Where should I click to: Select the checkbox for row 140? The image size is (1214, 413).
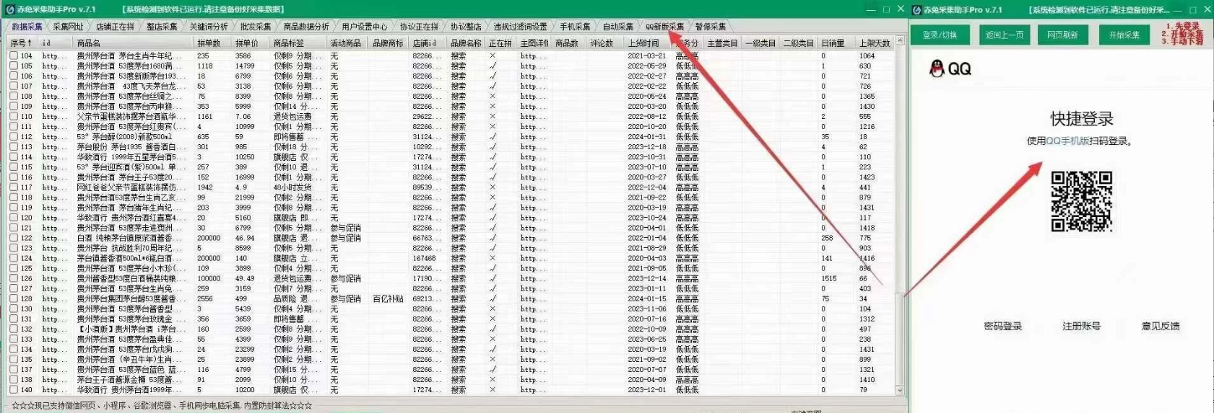tap(14, 390)
